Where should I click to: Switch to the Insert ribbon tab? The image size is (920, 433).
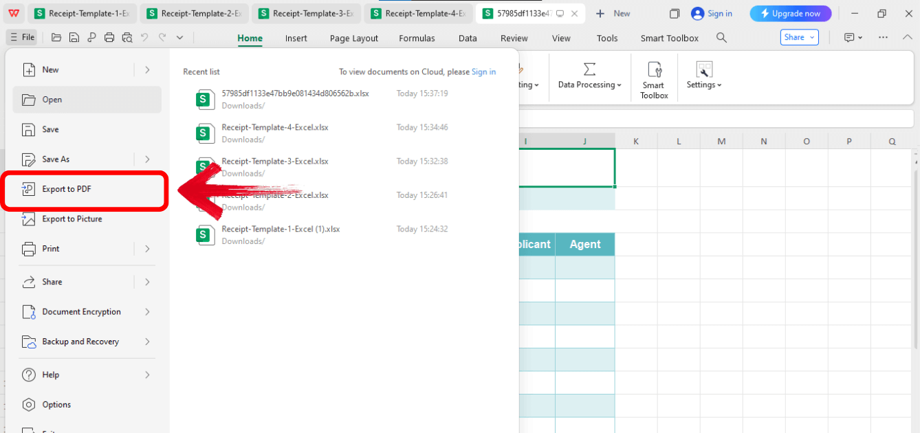296,38
